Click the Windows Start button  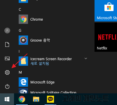[x=7, y=99]
